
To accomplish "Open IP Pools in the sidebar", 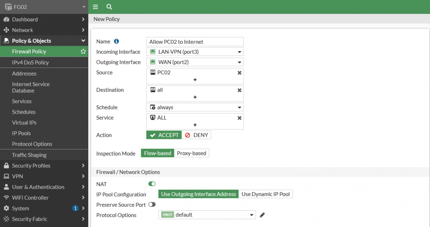I will coord(21,133).
